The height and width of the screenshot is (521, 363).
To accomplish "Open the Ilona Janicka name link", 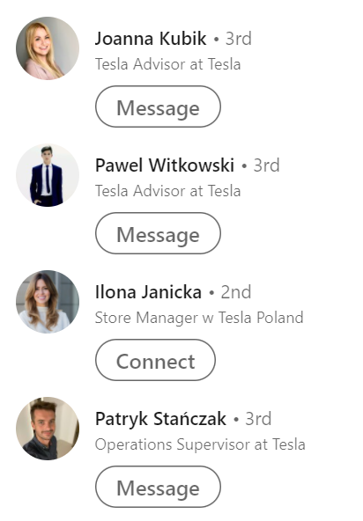I will coord(148,292).
